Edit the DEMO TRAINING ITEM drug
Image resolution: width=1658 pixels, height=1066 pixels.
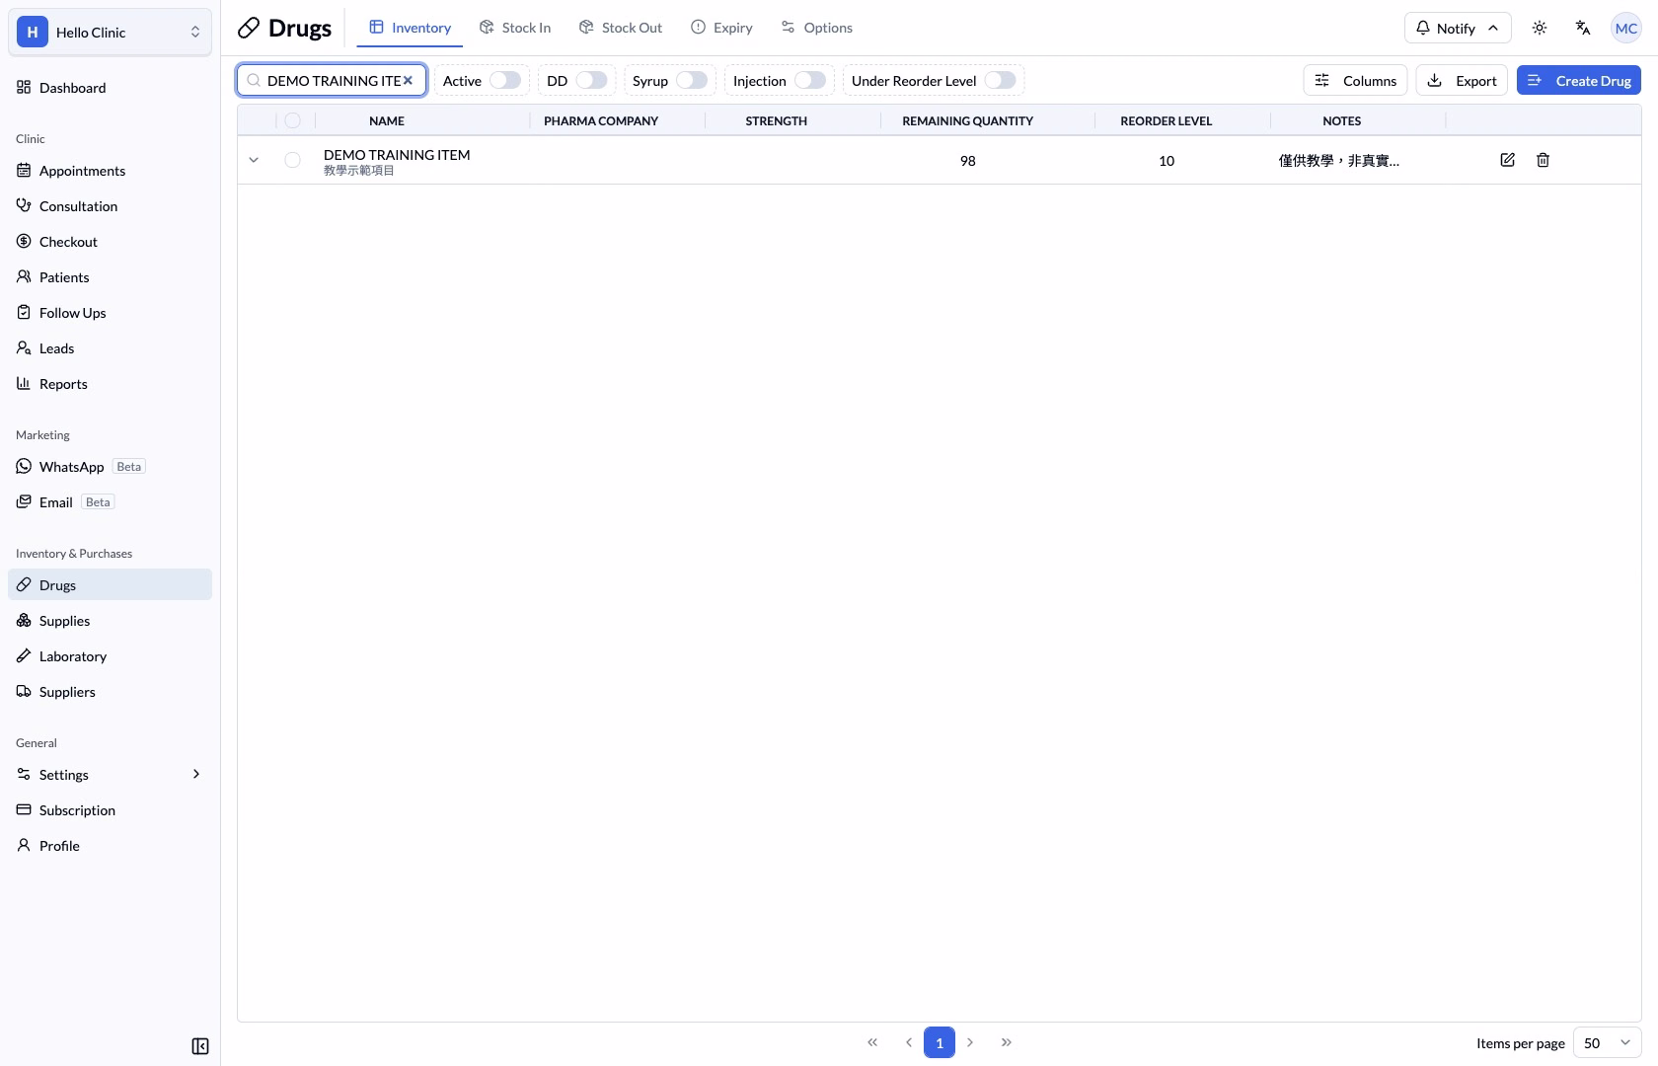pos(1507,160)
